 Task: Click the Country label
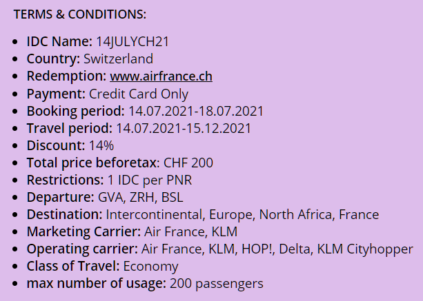(53, 59)
